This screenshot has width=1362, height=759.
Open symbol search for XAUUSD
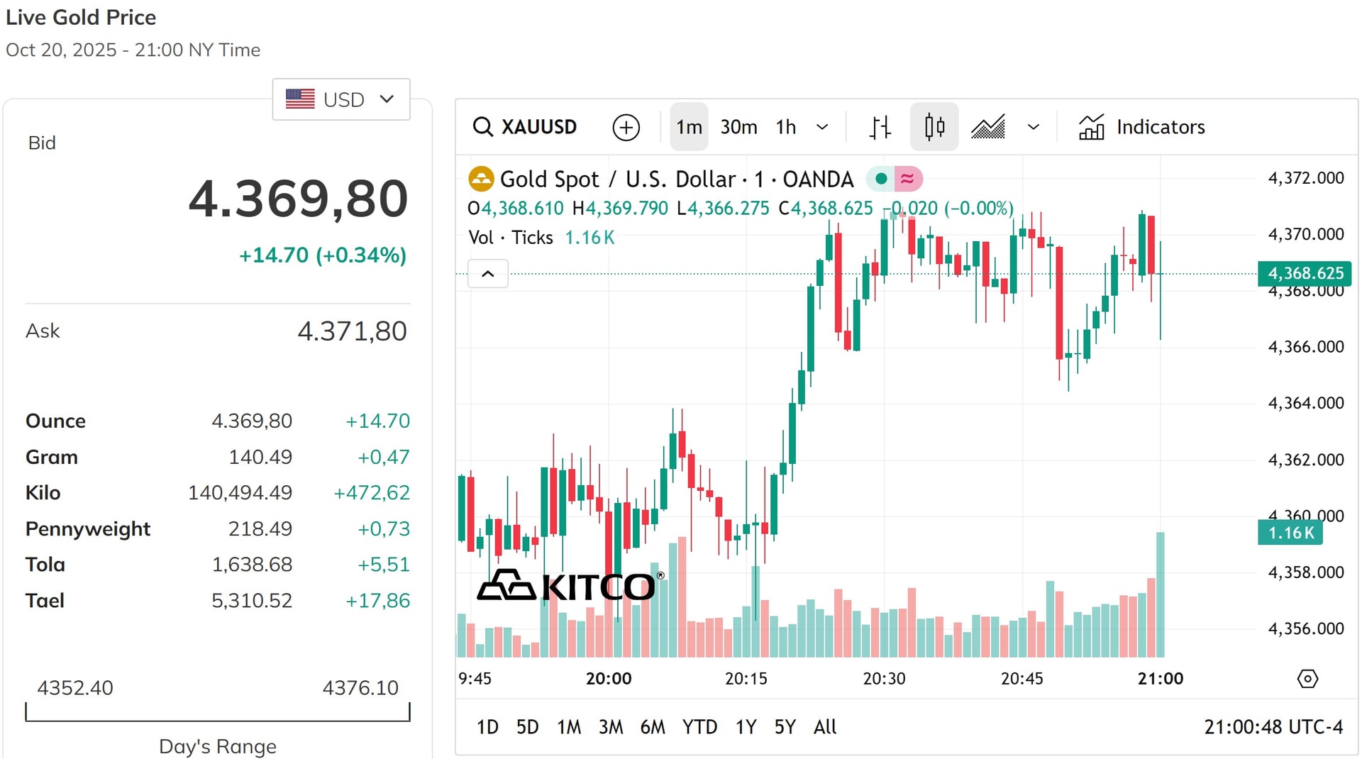tap(525, 127)
